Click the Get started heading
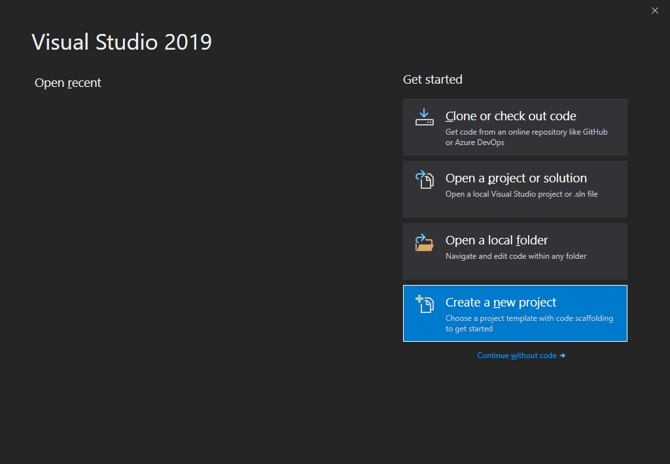This screenshot has height=464, width=670. tap(432, 79)
